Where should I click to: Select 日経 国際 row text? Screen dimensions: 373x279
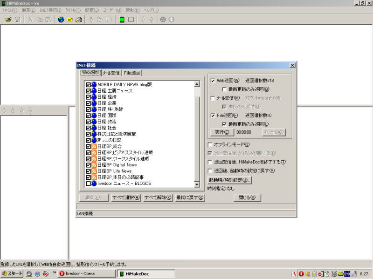[107, 115]
